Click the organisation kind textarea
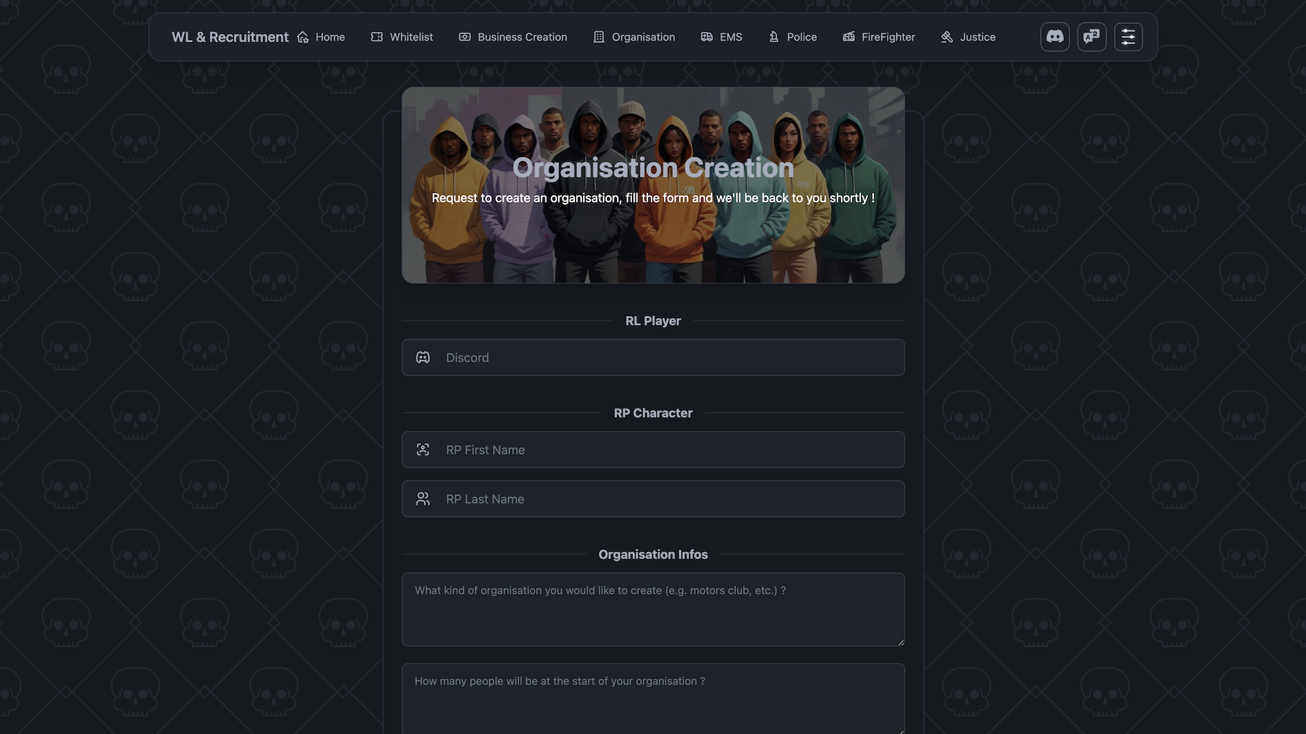The height and width of the screenshot is (734, 1306). (653, 610)
